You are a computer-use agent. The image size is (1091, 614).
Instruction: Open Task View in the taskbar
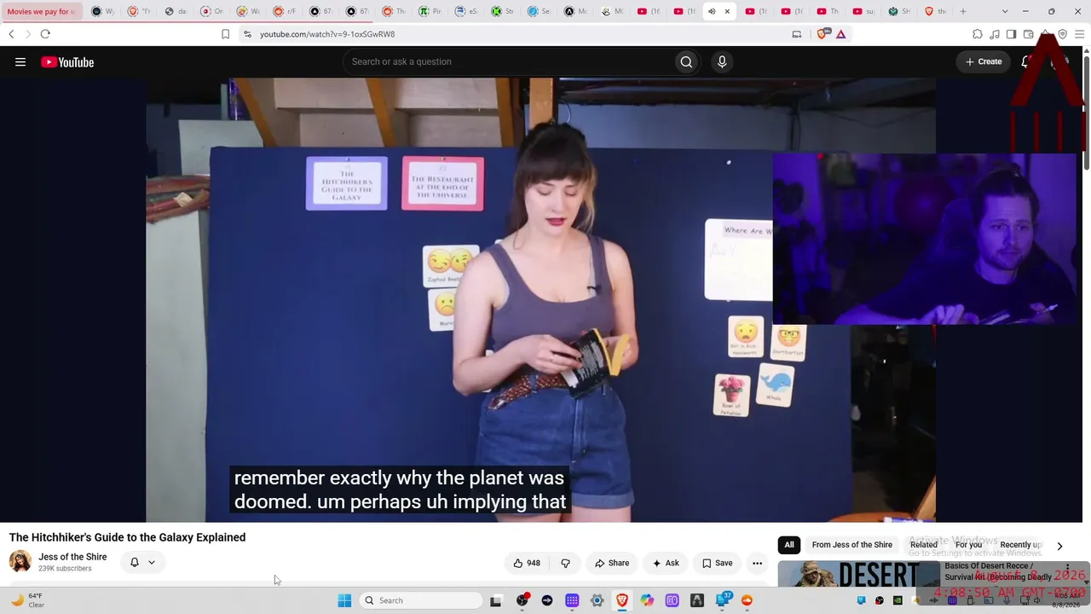[496, 600]
